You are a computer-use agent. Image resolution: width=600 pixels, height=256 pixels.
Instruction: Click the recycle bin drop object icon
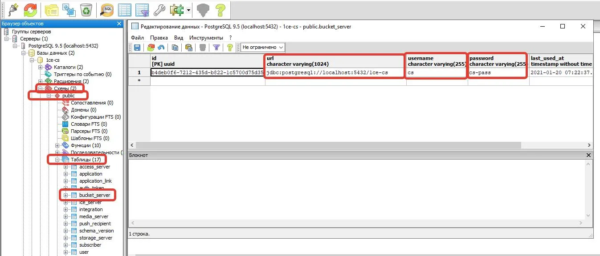tap(86, 9)
